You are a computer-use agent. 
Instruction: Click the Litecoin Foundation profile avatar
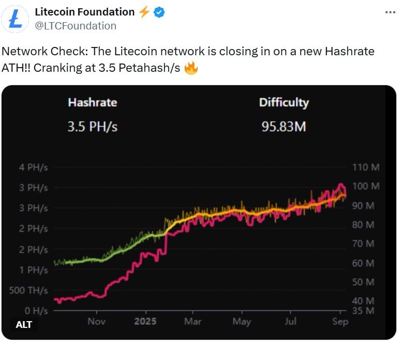[17, 18]
